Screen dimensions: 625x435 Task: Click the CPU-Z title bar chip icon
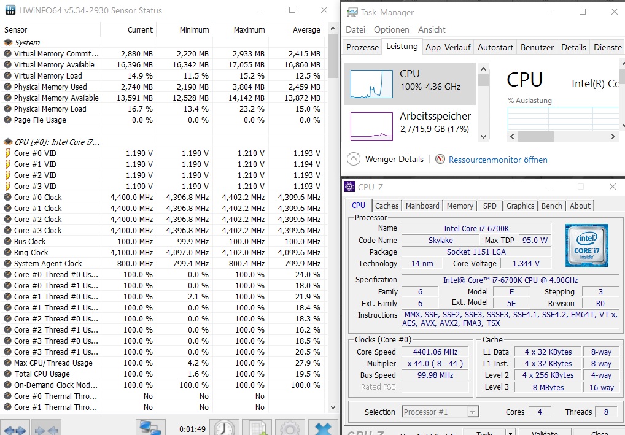349,187
